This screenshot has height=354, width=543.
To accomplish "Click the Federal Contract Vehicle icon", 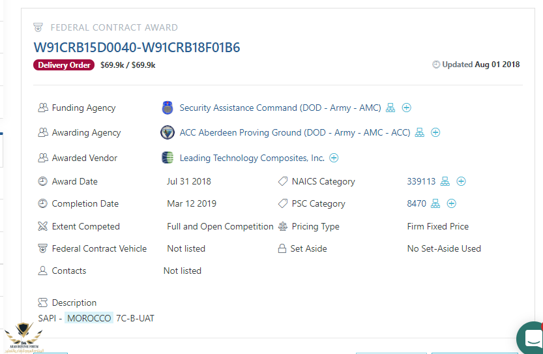I will pos(42,248).
